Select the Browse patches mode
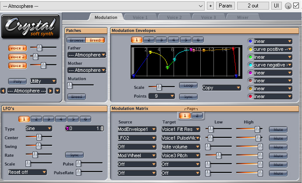This screenshot has height=183, width=302. click(76, 40)
